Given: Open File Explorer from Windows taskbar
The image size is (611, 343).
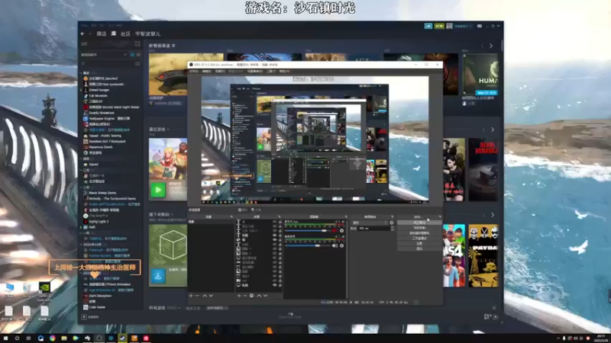Looking at the screenshot, I should click(x=64, y=338).
